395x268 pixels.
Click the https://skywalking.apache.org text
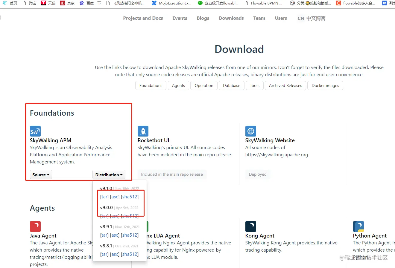(276, 155)
